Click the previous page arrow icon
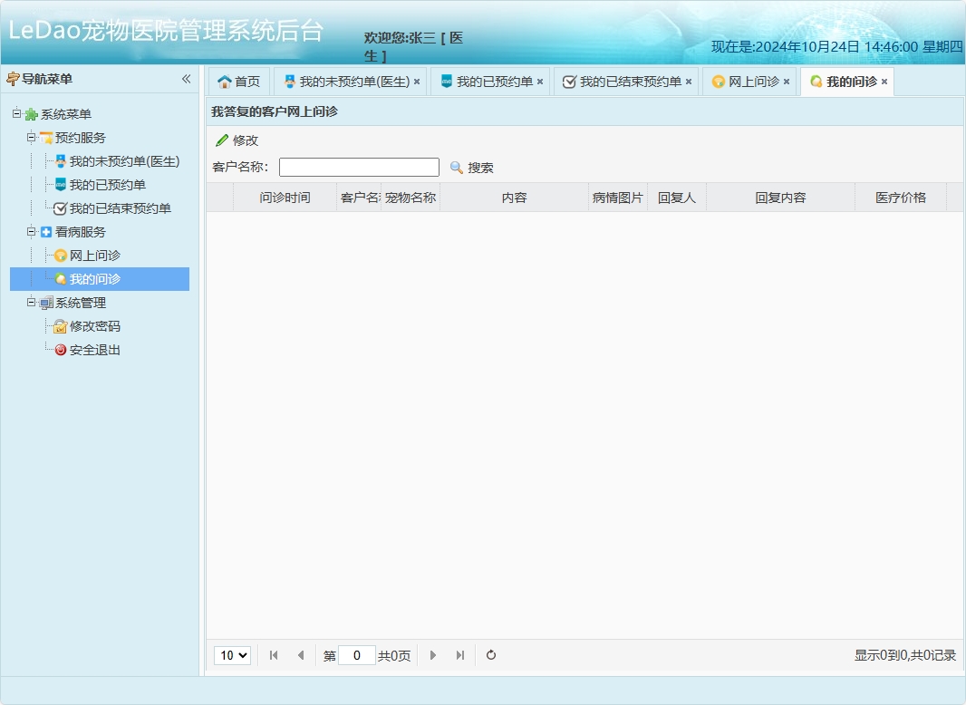 tap(301, 655)
